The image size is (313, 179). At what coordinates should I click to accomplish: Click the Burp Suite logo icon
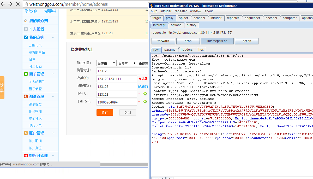point(152,6)
